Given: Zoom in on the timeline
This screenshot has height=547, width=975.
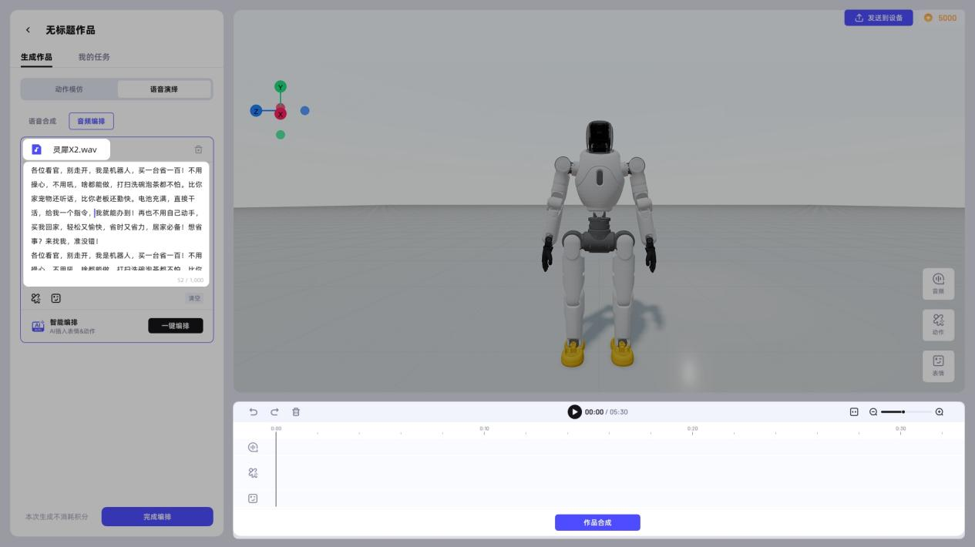Looking at the screenshot, I should (x=939, y=412).
